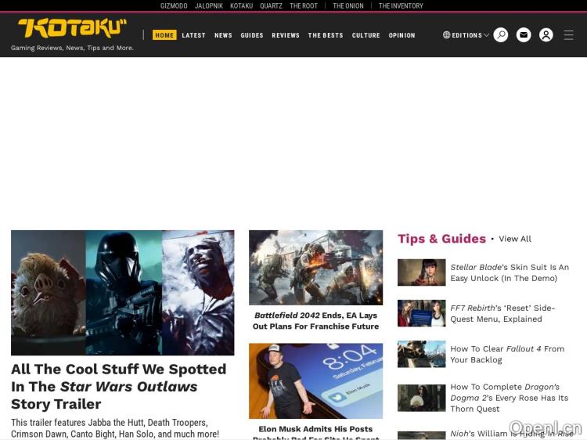Viewport: 587px width, 440px height.
Task: Click Gizmodo in the top network bar
Action: pos(174,5)
